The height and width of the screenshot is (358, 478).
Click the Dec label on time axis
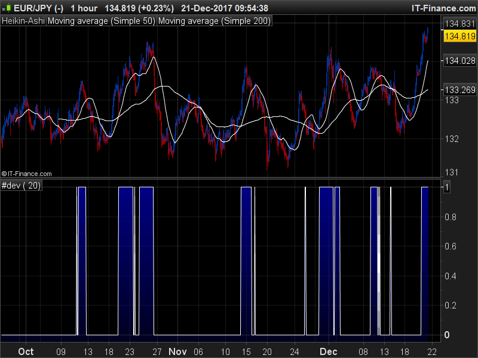coord(328,351)
